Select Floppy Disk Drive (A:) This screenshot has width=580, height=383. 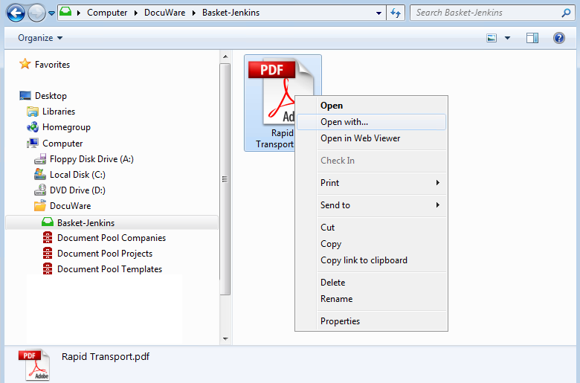point(91,159)
